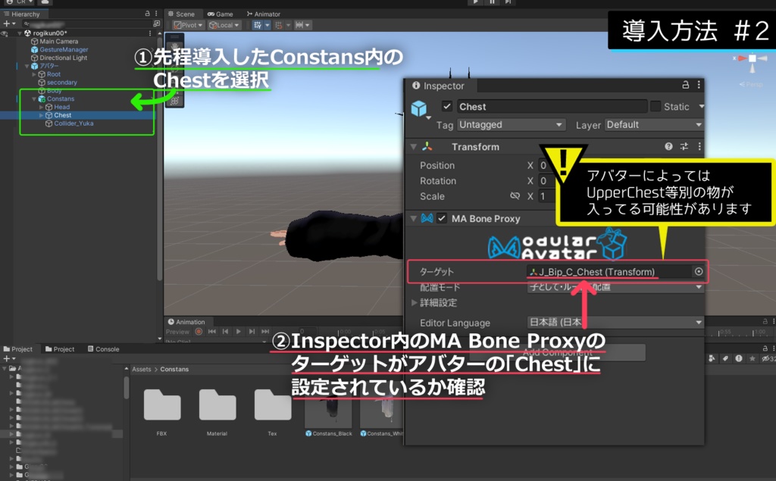
Task: Collapse the Transform component foldout
Action: pos(413,147)
